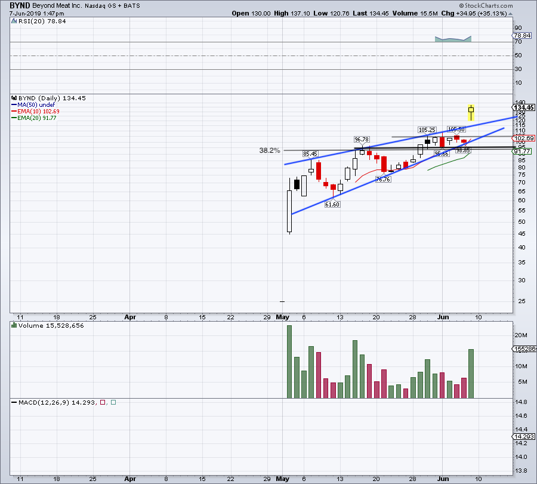This screenshot has height=484, width=537.
Task: Click the RSI(20) legend icon
Action: coord(14,21)
